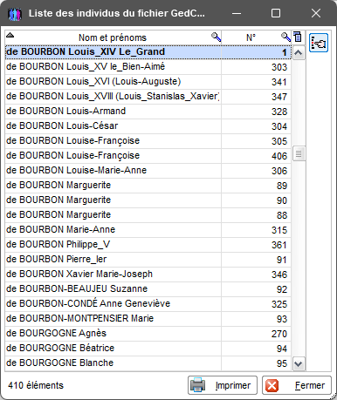
Task: Minimize the Liste des individus window
Action: 237,13
